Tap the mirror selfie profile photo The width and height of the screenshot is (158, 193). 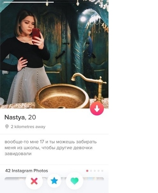[54, 54]
